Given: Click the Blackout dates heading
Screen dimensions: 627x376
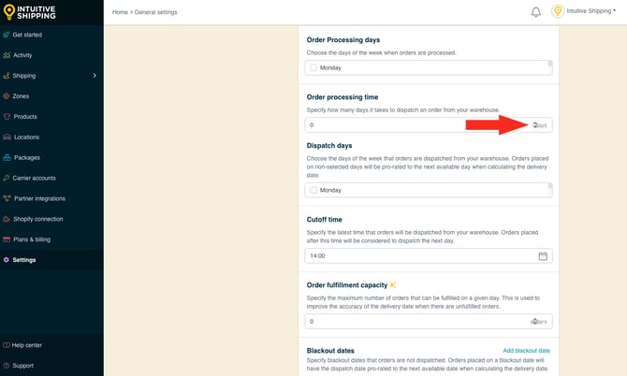Looking at the screenshot, I should [330, 351].
